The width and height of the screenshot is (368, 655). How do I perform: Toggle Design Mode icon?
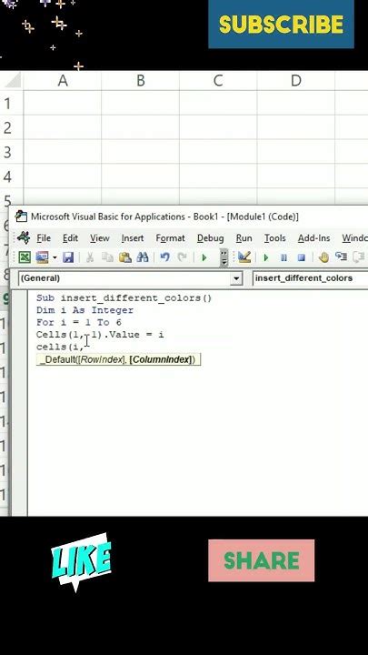pyautogui.click(x=244, y=257)
